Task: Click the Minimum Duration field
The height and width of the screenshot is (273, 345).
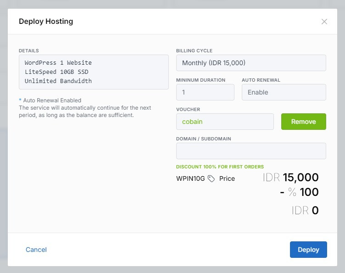Action: 205,92
